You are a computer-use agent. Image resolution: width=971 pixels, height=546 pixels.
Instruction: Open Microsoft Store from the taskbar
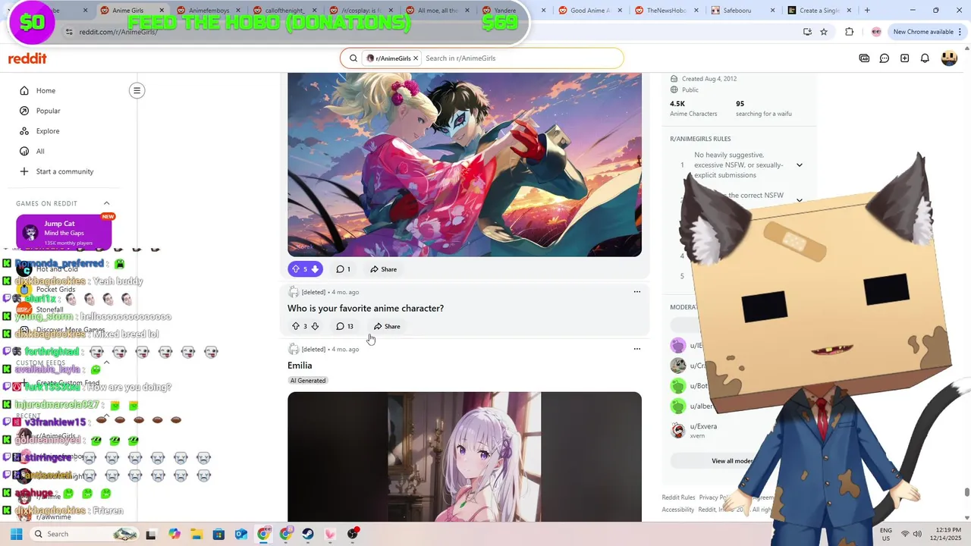(218, 534)
